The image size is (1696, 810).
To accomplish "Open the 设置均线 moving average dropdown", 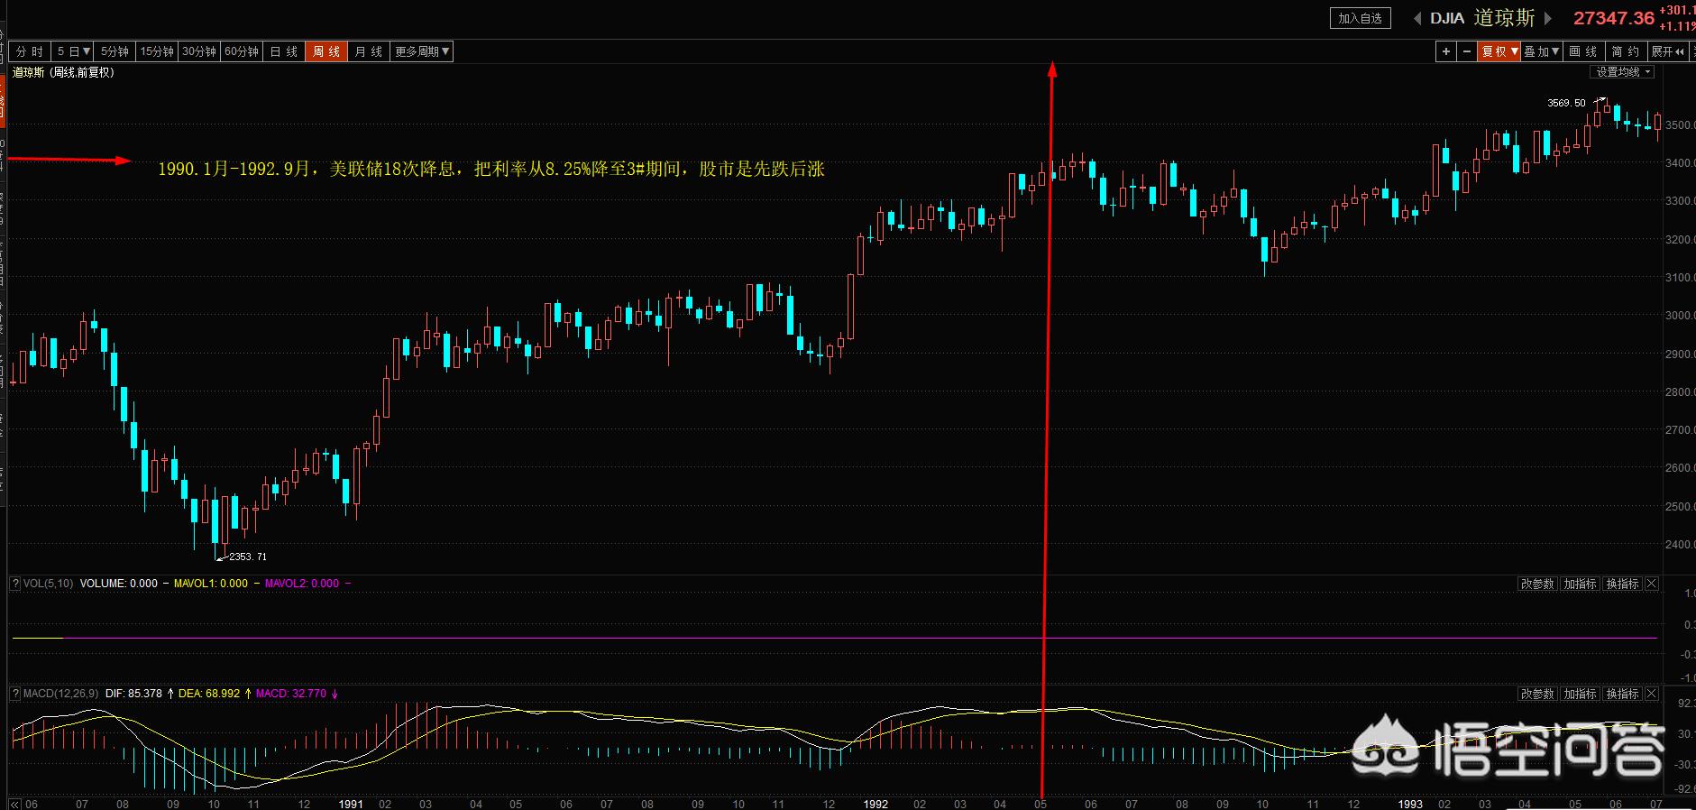I will [x=1623, y=72].
